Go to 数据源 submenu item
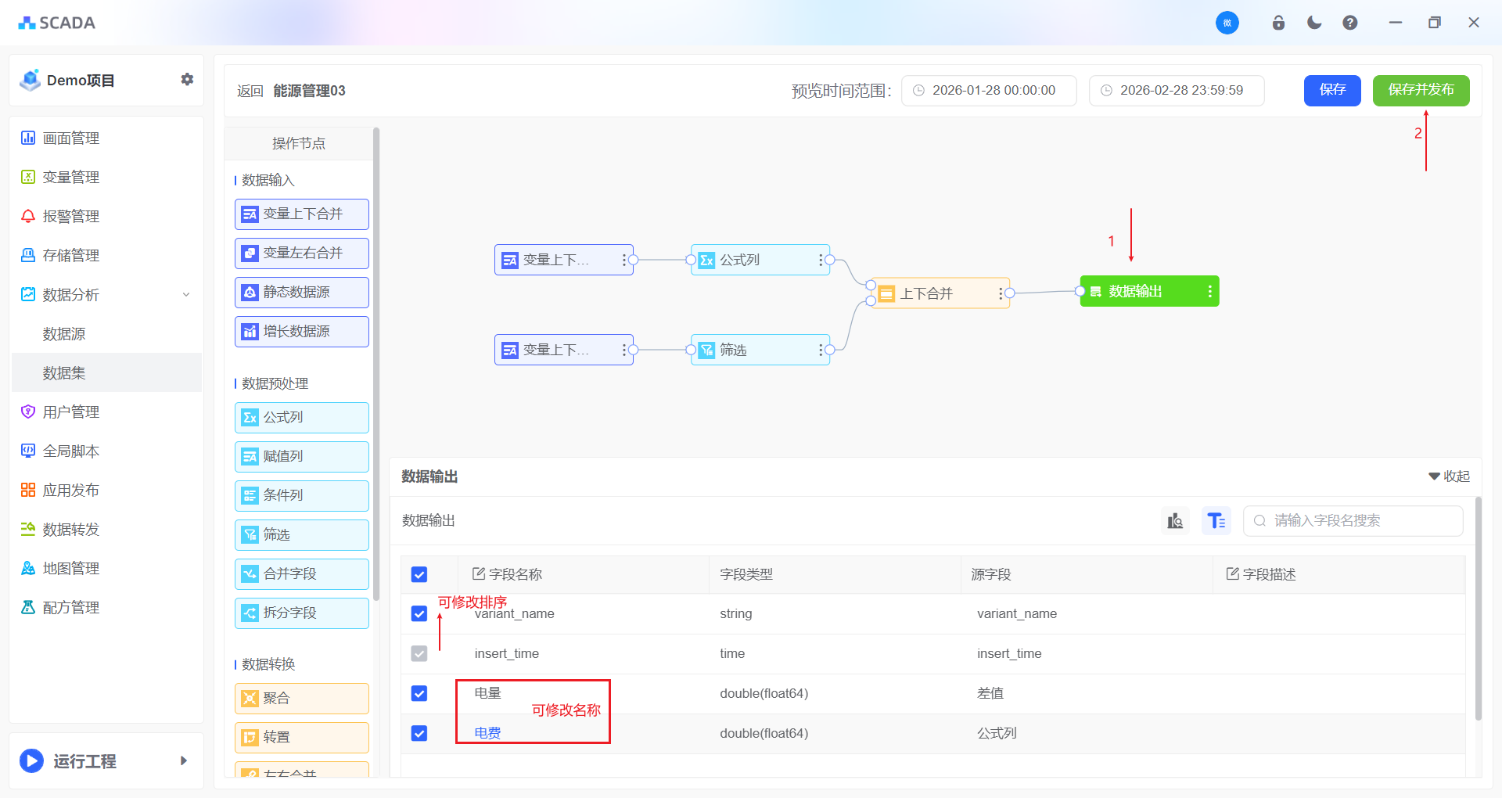Image resolution: width=1502 pixels, height=798 pixels. pos(64,334)
